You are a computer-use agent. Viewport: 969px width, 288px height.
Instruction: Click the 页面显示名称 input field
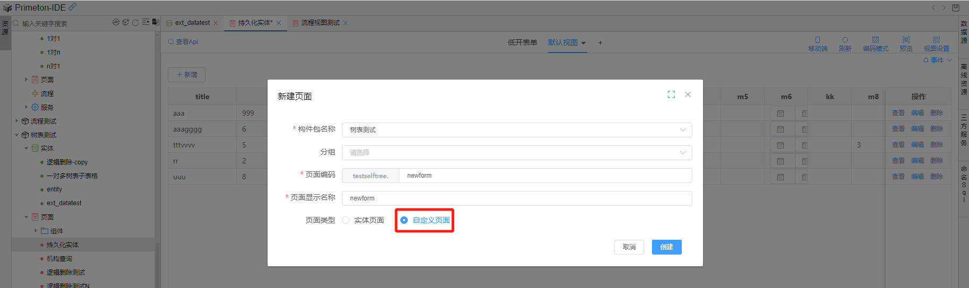tap(517, 198)
